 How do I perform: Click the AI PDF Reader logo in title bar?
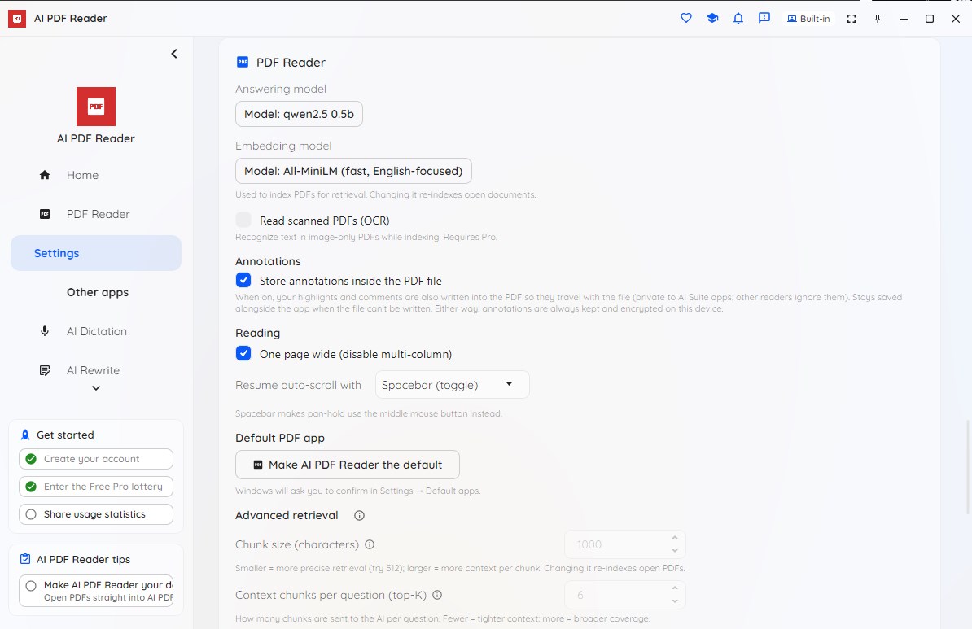17,19
